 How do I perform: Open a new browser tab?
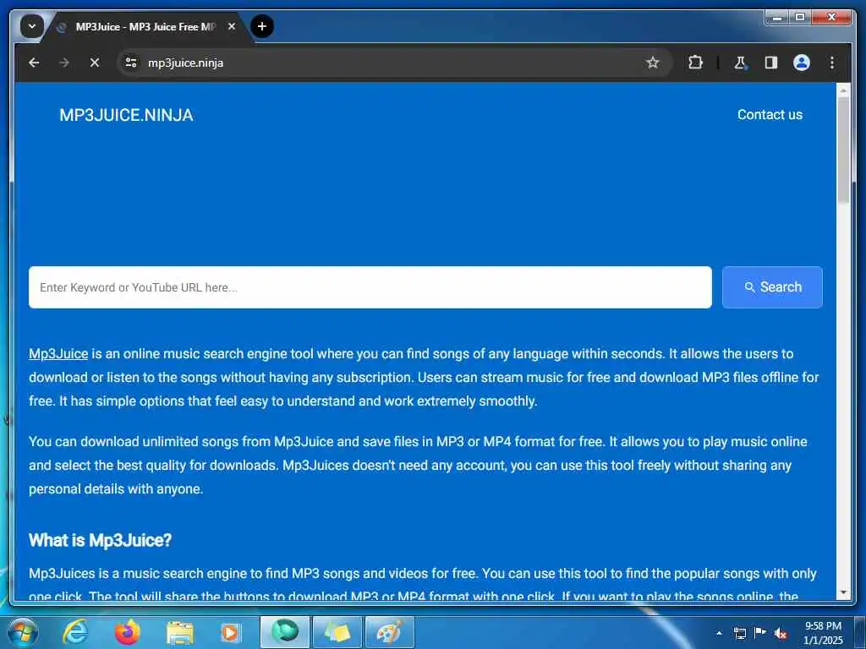click(x=262, y=26)
